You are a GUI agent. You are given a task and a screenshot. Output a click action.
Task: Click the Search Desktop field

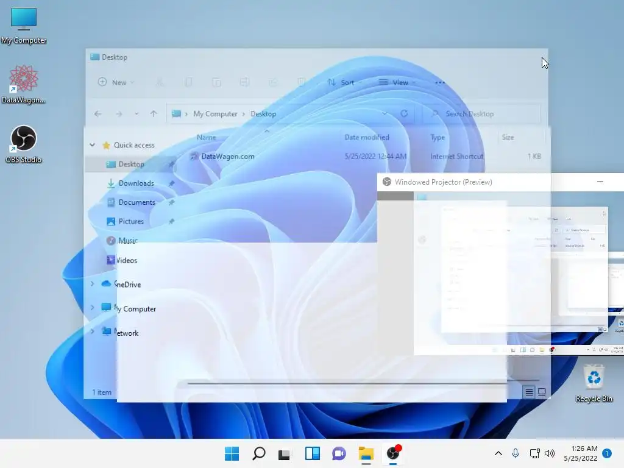[481, 114]
